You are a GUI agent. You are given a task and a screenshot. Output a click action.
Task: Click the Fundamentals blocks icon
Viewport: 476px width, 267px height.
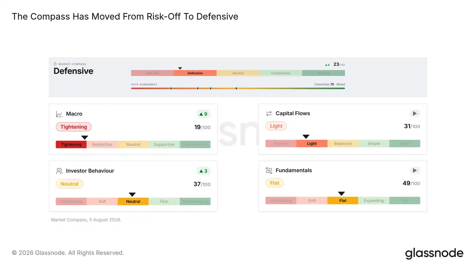pyautogui.click(x=269, y=170)
